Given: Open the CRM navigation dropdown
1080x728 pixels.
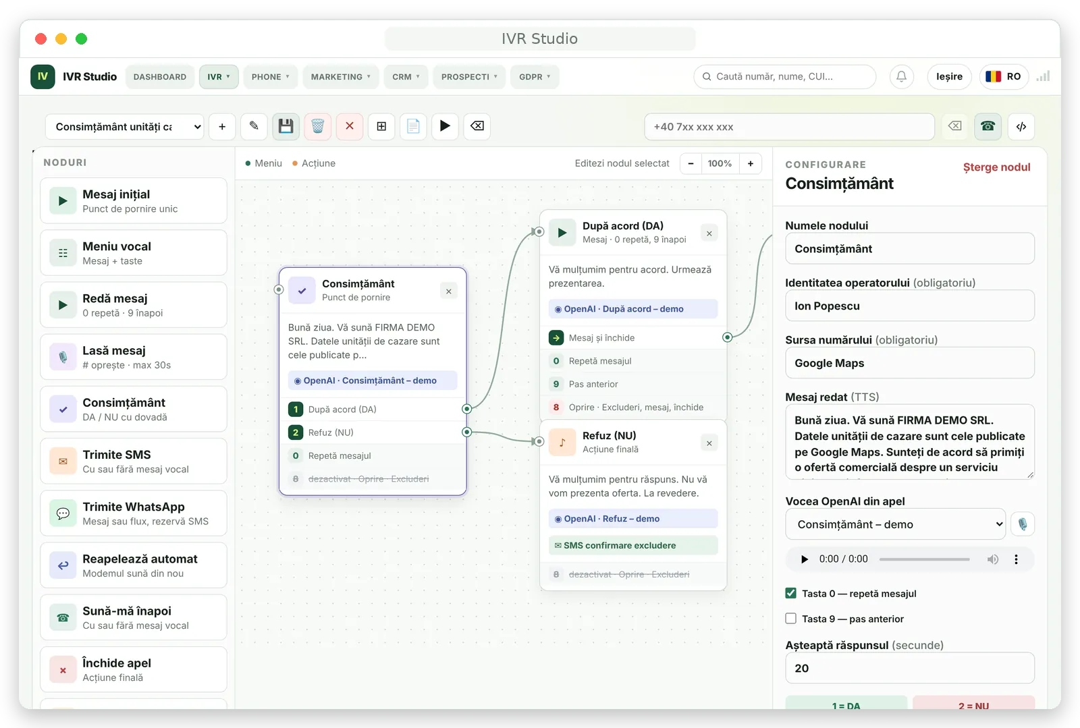Looking at the screenshot, I should coord(406,77).
